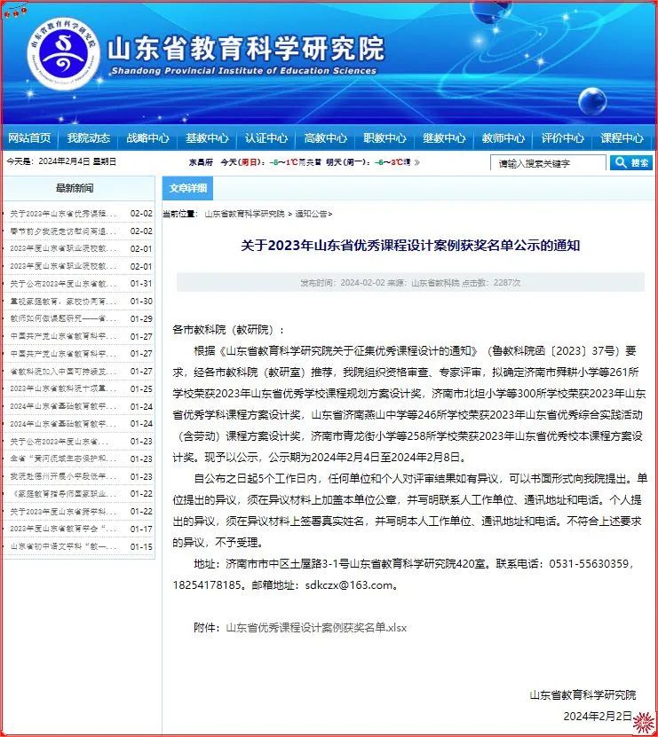
Task: Open the 职教中心 navigation item
Action: (x=385, y=137)
